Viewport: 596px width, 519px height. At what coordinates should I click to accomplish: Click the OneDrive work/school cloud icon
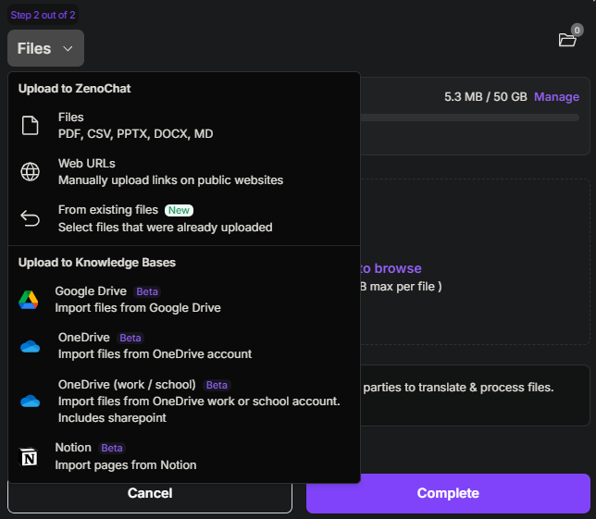pos(30,402)
